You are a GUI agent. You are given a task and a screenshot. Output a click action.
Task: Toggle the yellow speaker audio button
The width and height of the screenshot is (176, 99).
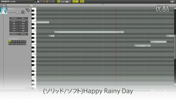(x=82, y=2)
